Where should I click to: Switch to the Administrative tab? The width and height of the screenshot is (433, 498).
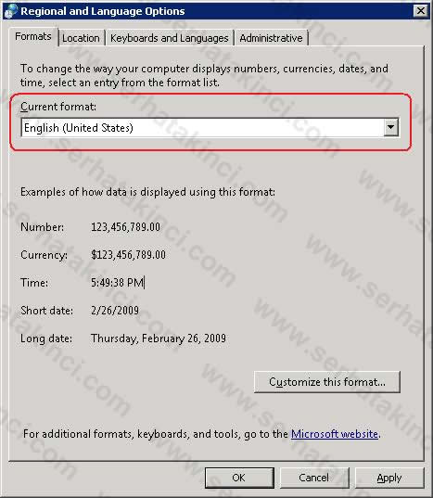pyautogui.click(x=271, y=38)
